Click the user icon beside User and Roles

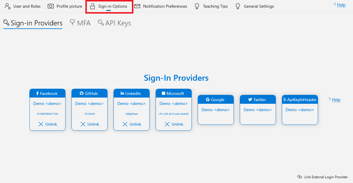[x=8, y=6]
